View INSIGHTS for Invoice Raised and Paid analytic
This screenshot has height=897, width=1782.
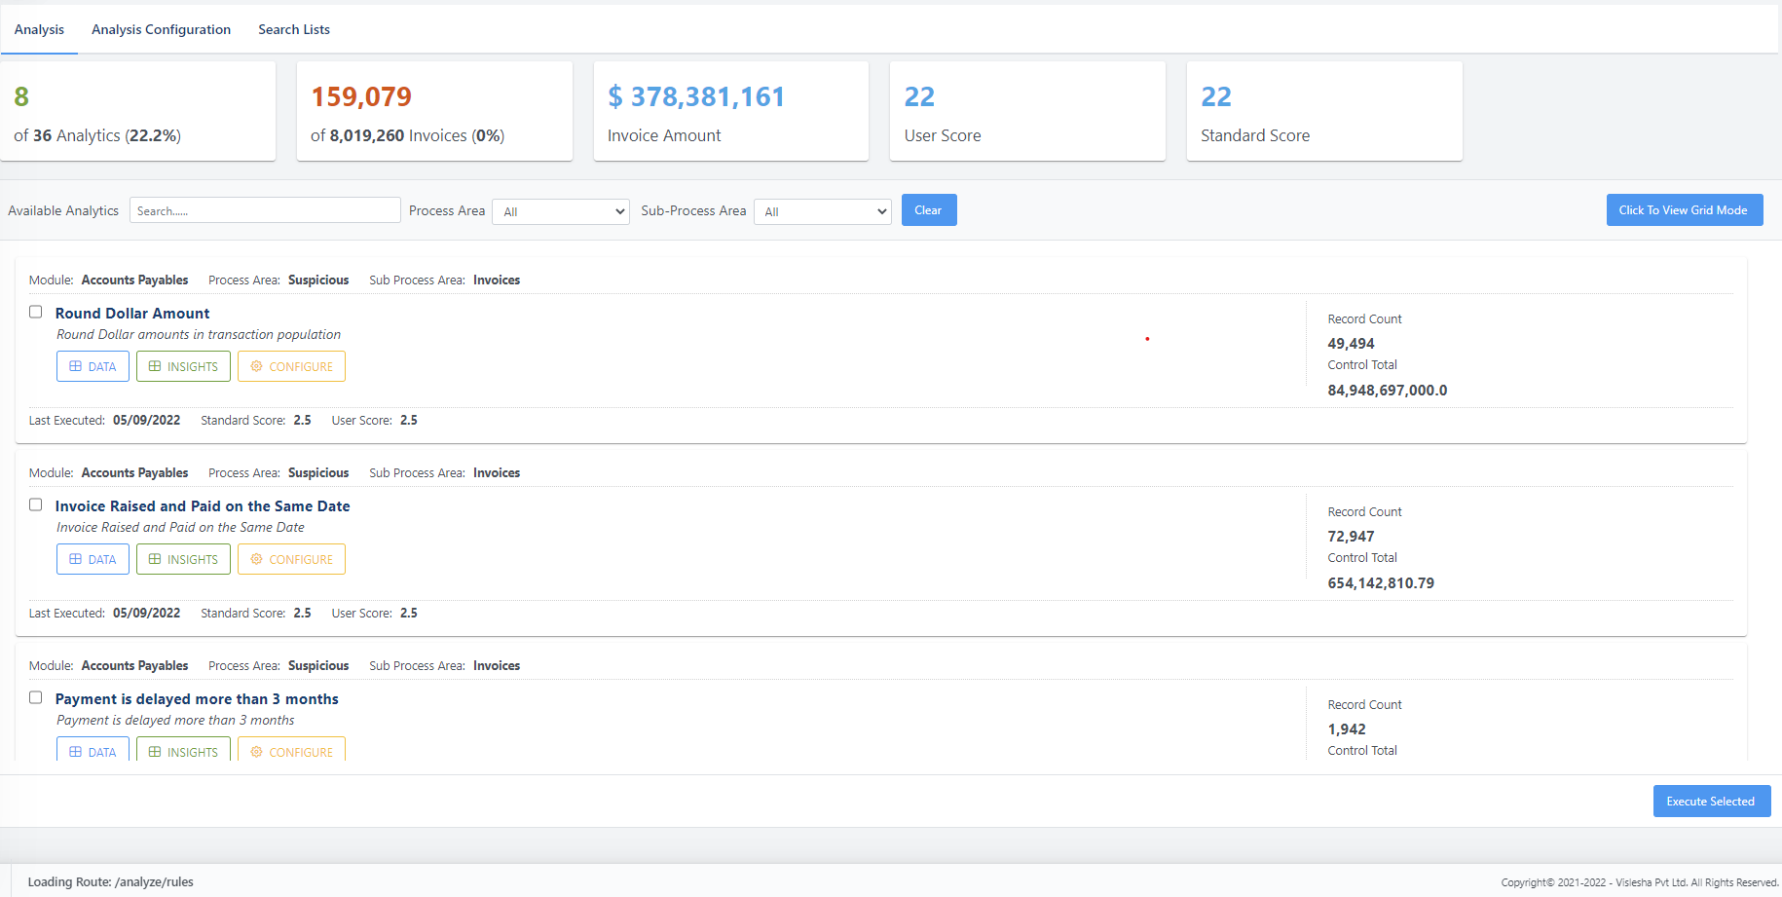183,559
